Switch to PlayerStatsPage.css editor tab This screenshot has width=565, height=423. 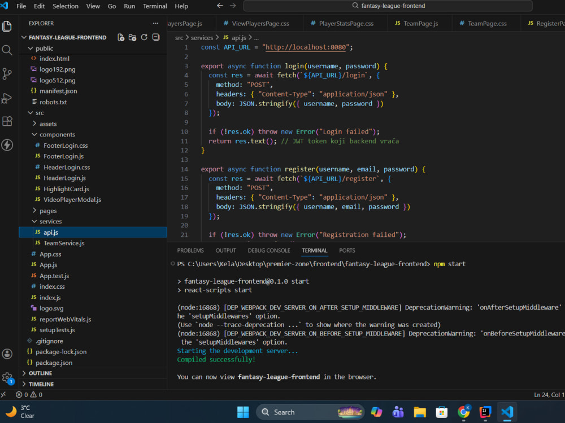pyautogui.click(x=345, y=23)
